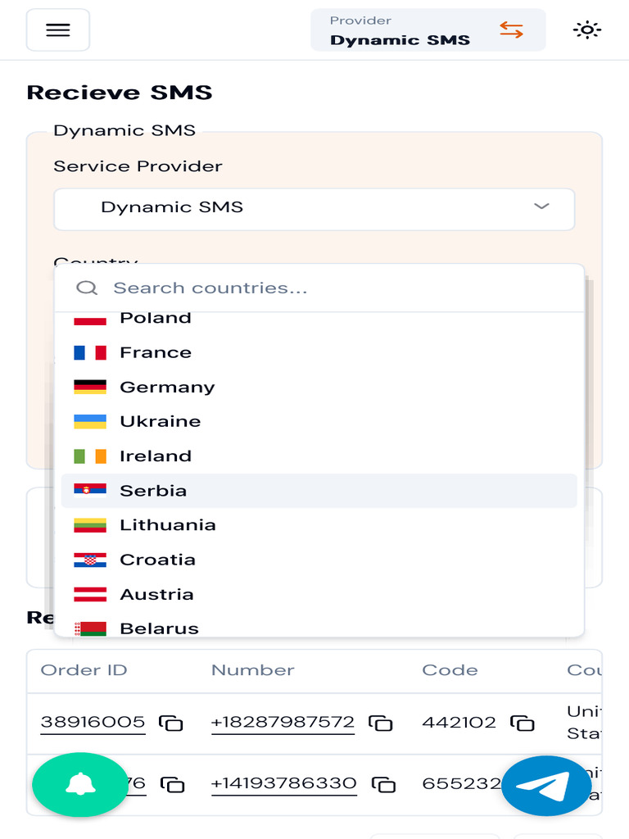Click the Service Provider label
629x839 pixels.
click(138, 166)
